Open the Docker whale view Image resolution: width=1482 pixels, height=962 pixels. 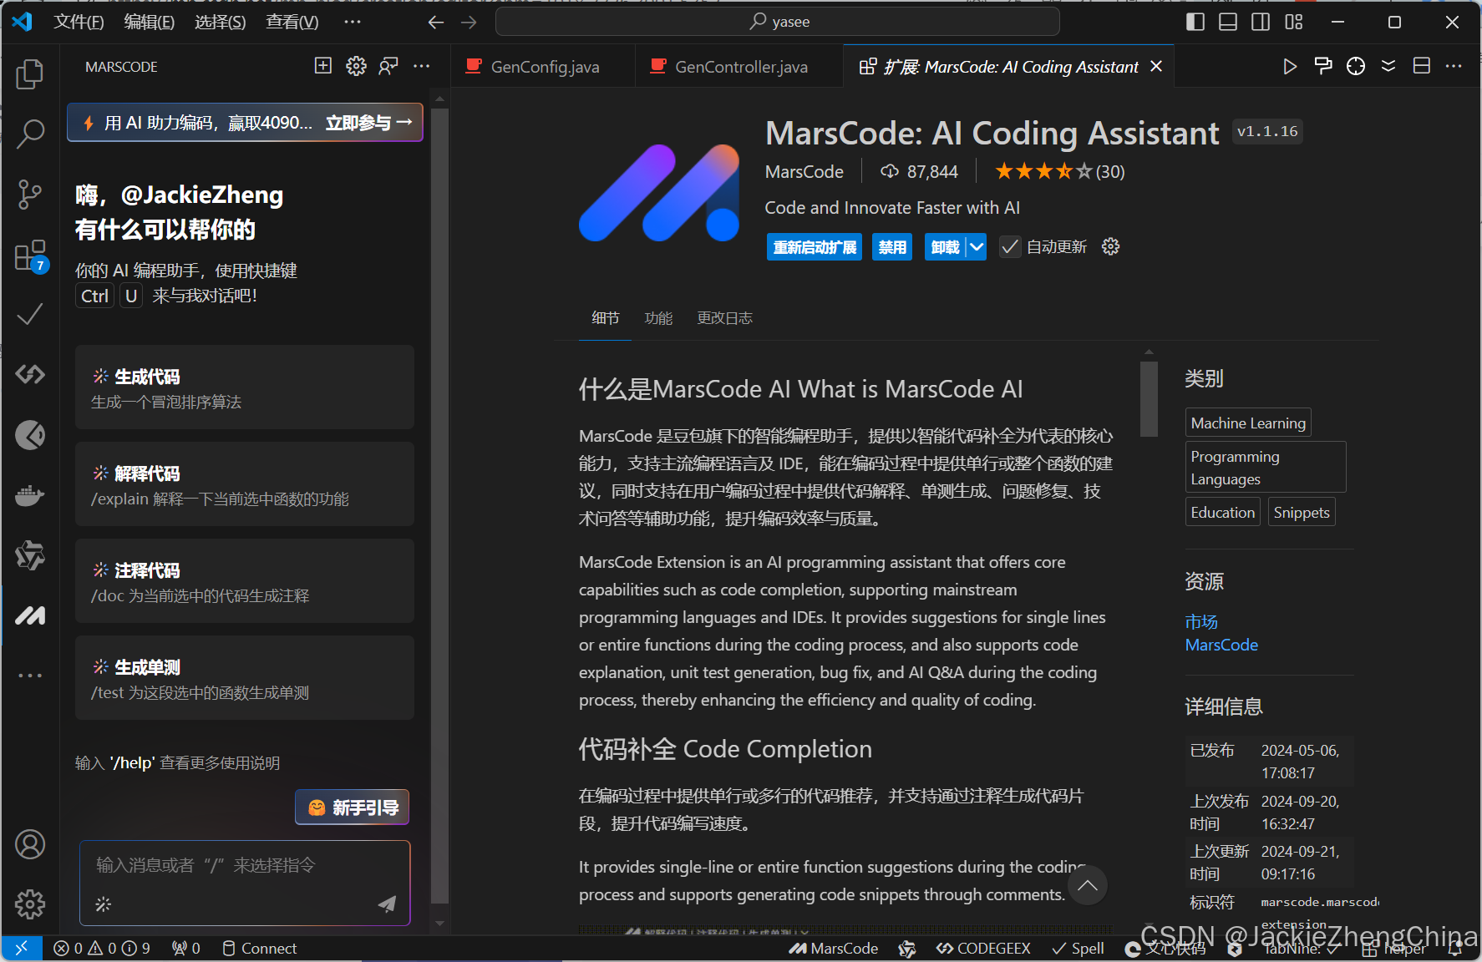pyautogui.click(x=30, y=495)
